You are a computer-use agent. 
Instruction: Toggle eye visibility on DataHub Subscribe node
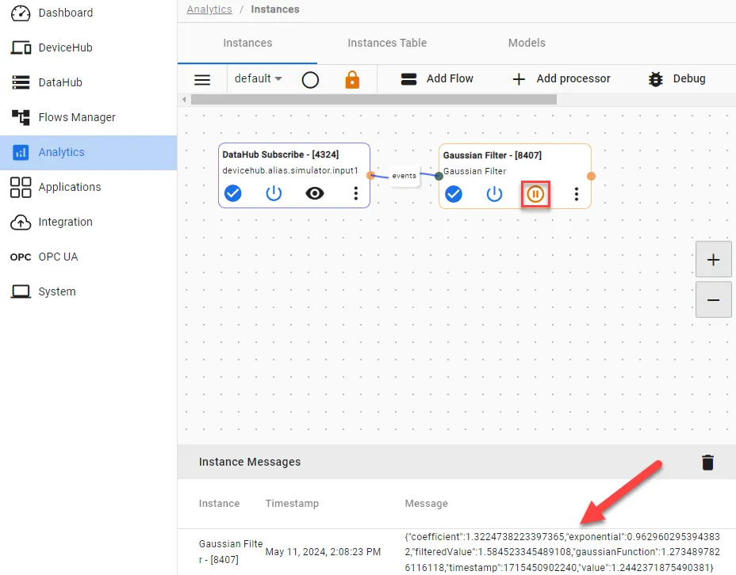[x=315, y=193]
